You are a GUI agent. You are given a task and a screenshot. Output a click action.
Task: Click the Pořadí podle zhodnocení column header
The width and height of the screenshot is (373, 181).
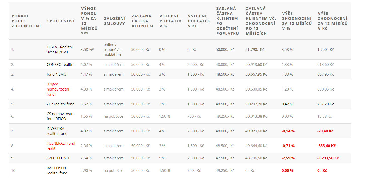pyautogui.click(x=26, y=21)
